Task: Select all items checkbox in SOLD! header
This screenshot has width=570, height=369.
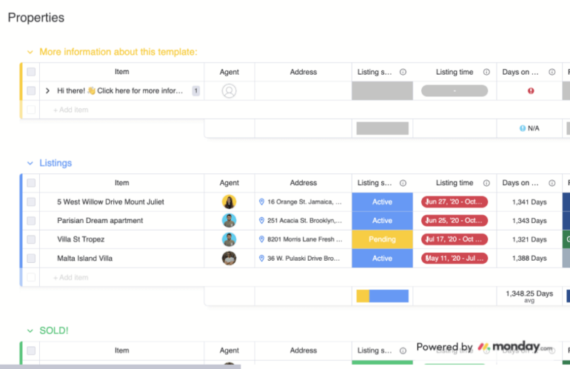Action: click(31, 350)
